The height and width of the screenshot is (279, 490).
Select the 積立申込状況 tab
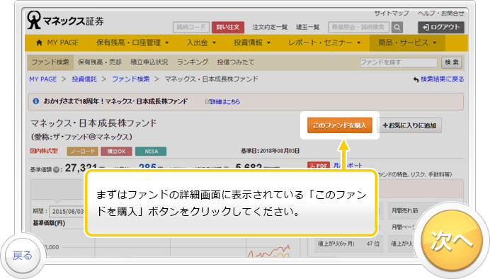(149, 62)
